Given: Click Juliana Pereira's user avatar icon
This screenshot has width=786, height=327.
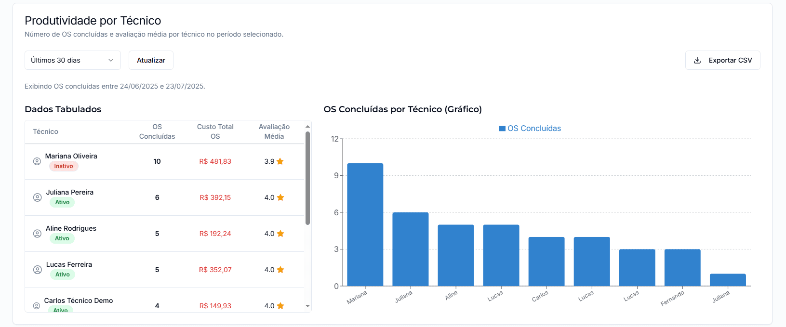Looking at the screenshot, I should (37, 197).
